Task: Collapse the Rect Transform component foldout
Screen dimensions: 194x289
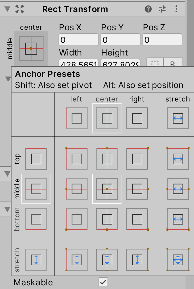Action: click(7, 9)
